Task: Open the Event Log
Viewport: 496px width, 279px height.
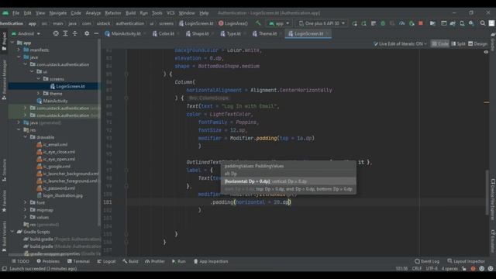Action: [427, 261]
